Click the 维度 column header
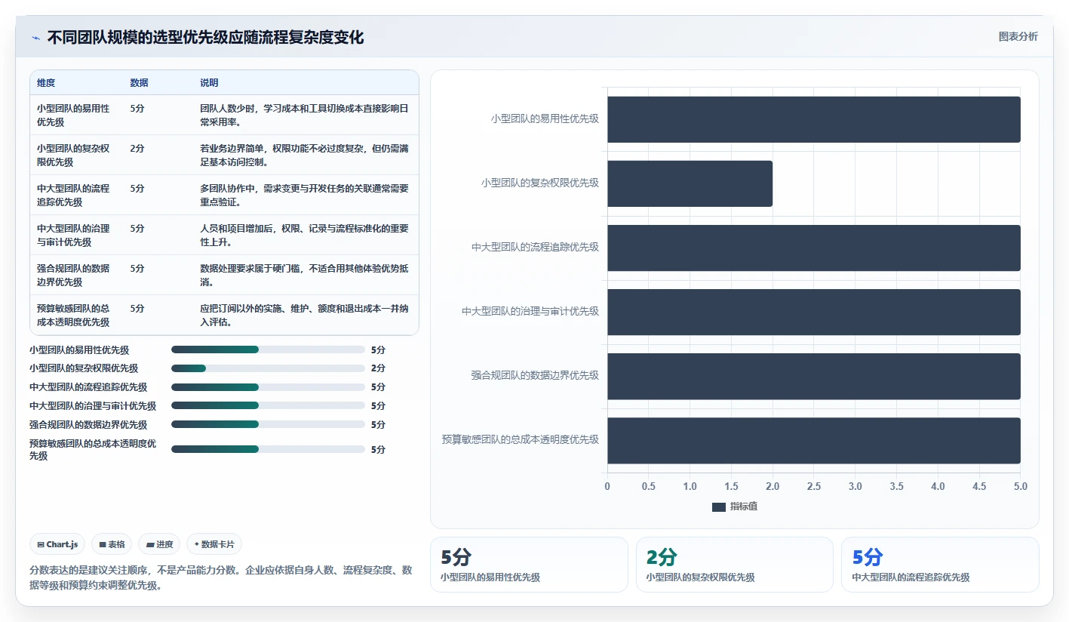 pos(46,83)
